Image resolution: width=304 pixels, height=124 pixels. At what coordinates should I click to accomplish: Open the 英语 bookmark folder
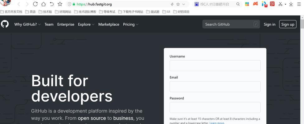31,12
